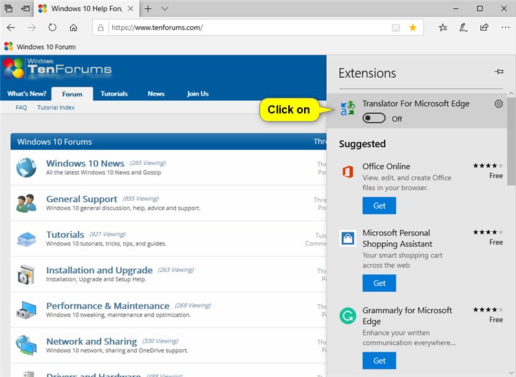This screenshot has width=516, height=377.
Task: Turn on Translator For Microsoft Edge toggle
Action: (x=374, y=118)
